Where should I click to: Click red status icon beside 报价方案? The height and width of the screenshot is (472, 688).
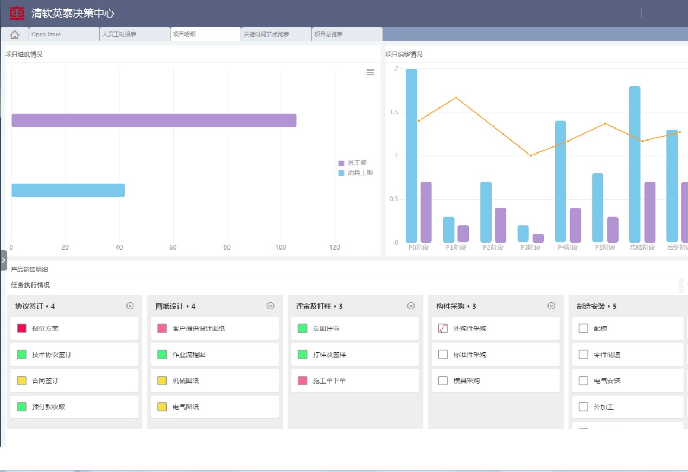[x=22, y=328]
